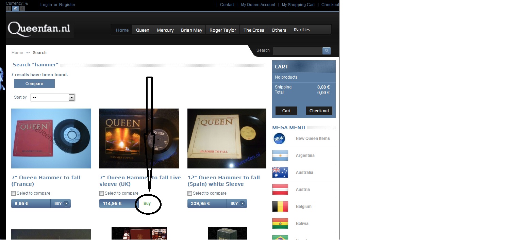Open the Argentina text link
This screenshot has width=532, height=245.
305,156
